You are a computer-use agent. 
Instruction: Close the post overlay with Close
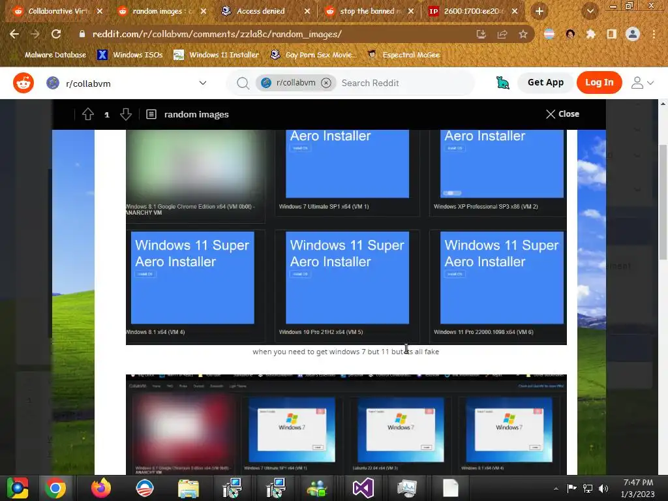(x=562, y=114)
